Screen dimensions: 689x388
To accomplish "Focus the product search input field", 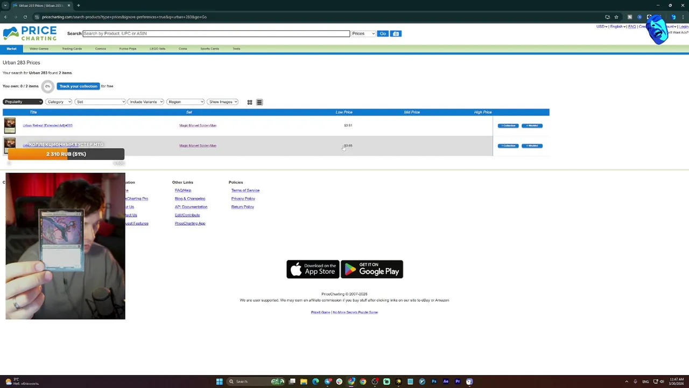I will [x=216, y=33].
